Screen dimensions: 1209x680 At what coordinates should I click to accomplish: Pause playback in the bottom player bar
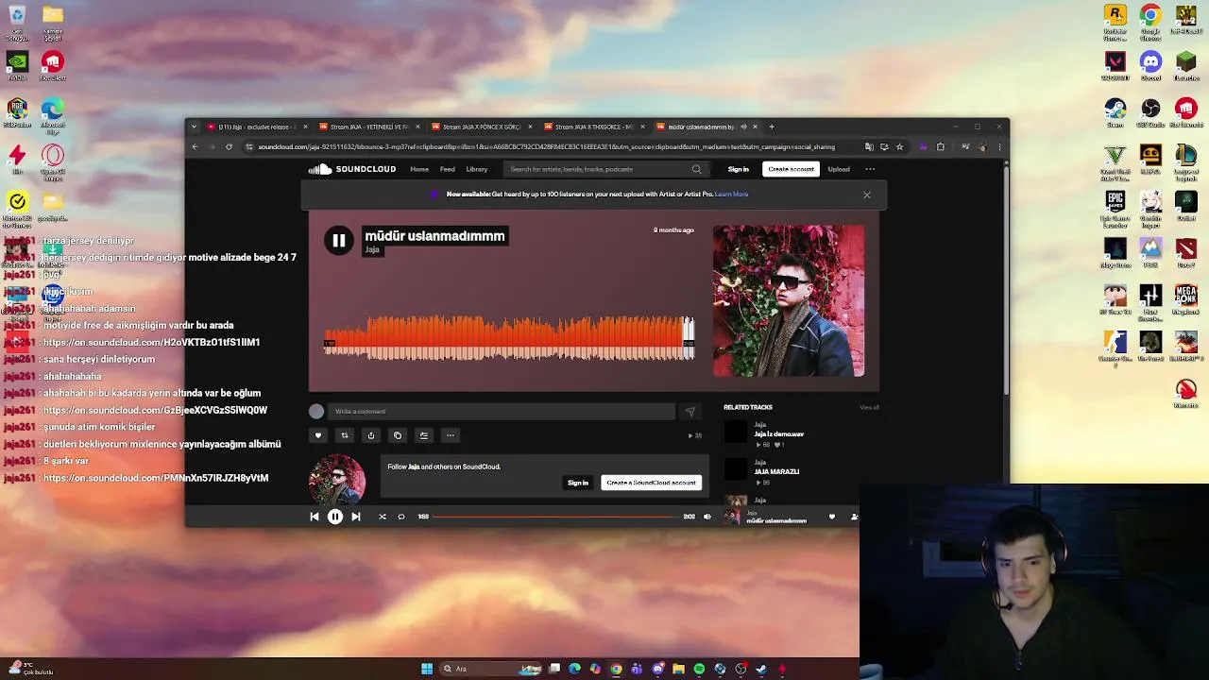[334, 517]
